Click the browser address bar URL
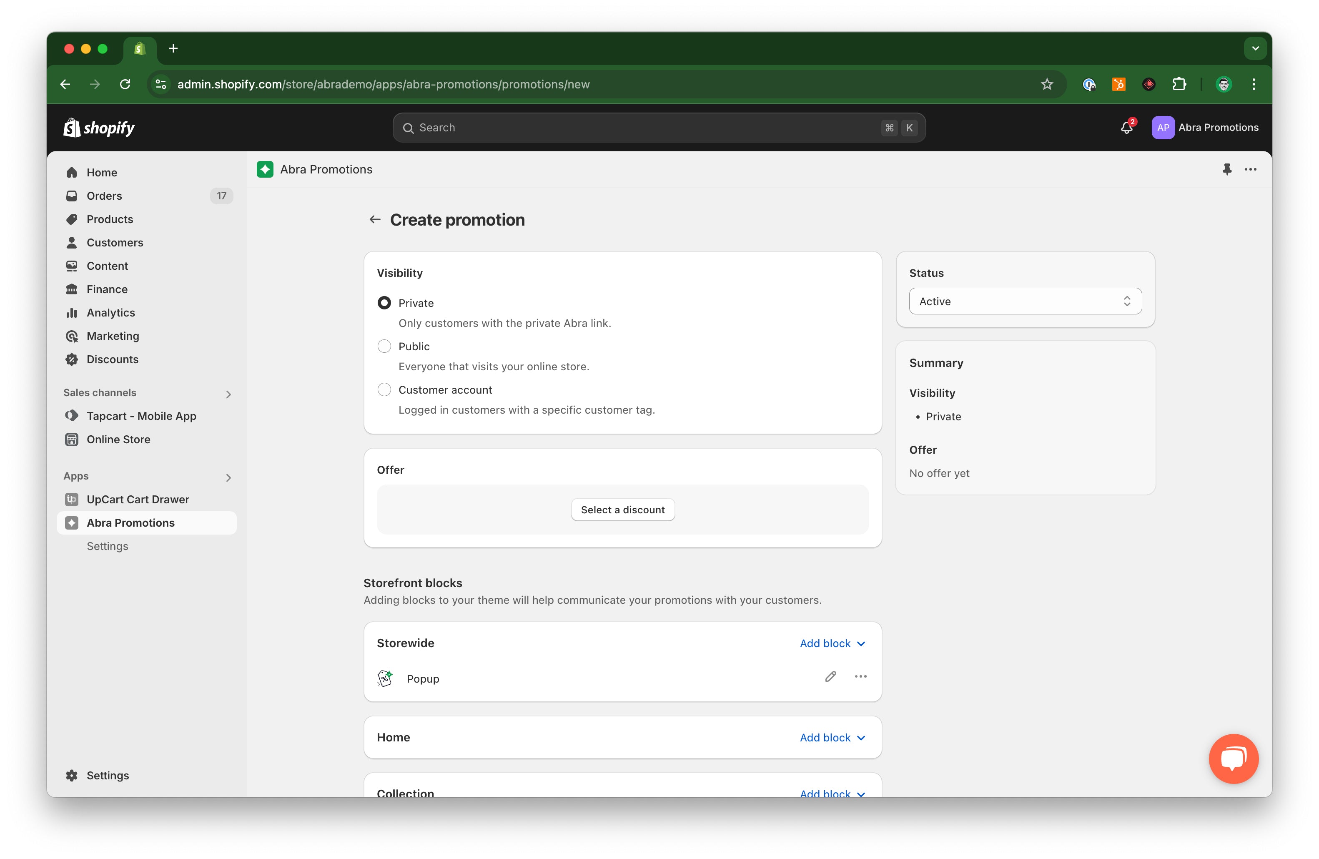The height and width of the screenshot is (859, 1319). 383,84
